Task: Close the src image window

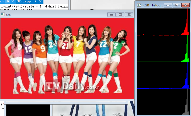Action: pyautogui.click(x=129, y=15)
